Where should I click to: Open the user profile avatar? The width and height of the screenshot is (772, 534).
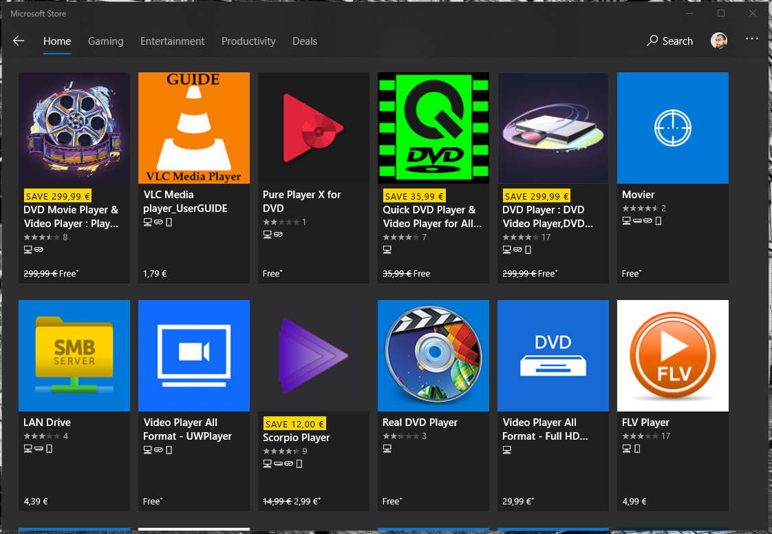tap(718, 41)
